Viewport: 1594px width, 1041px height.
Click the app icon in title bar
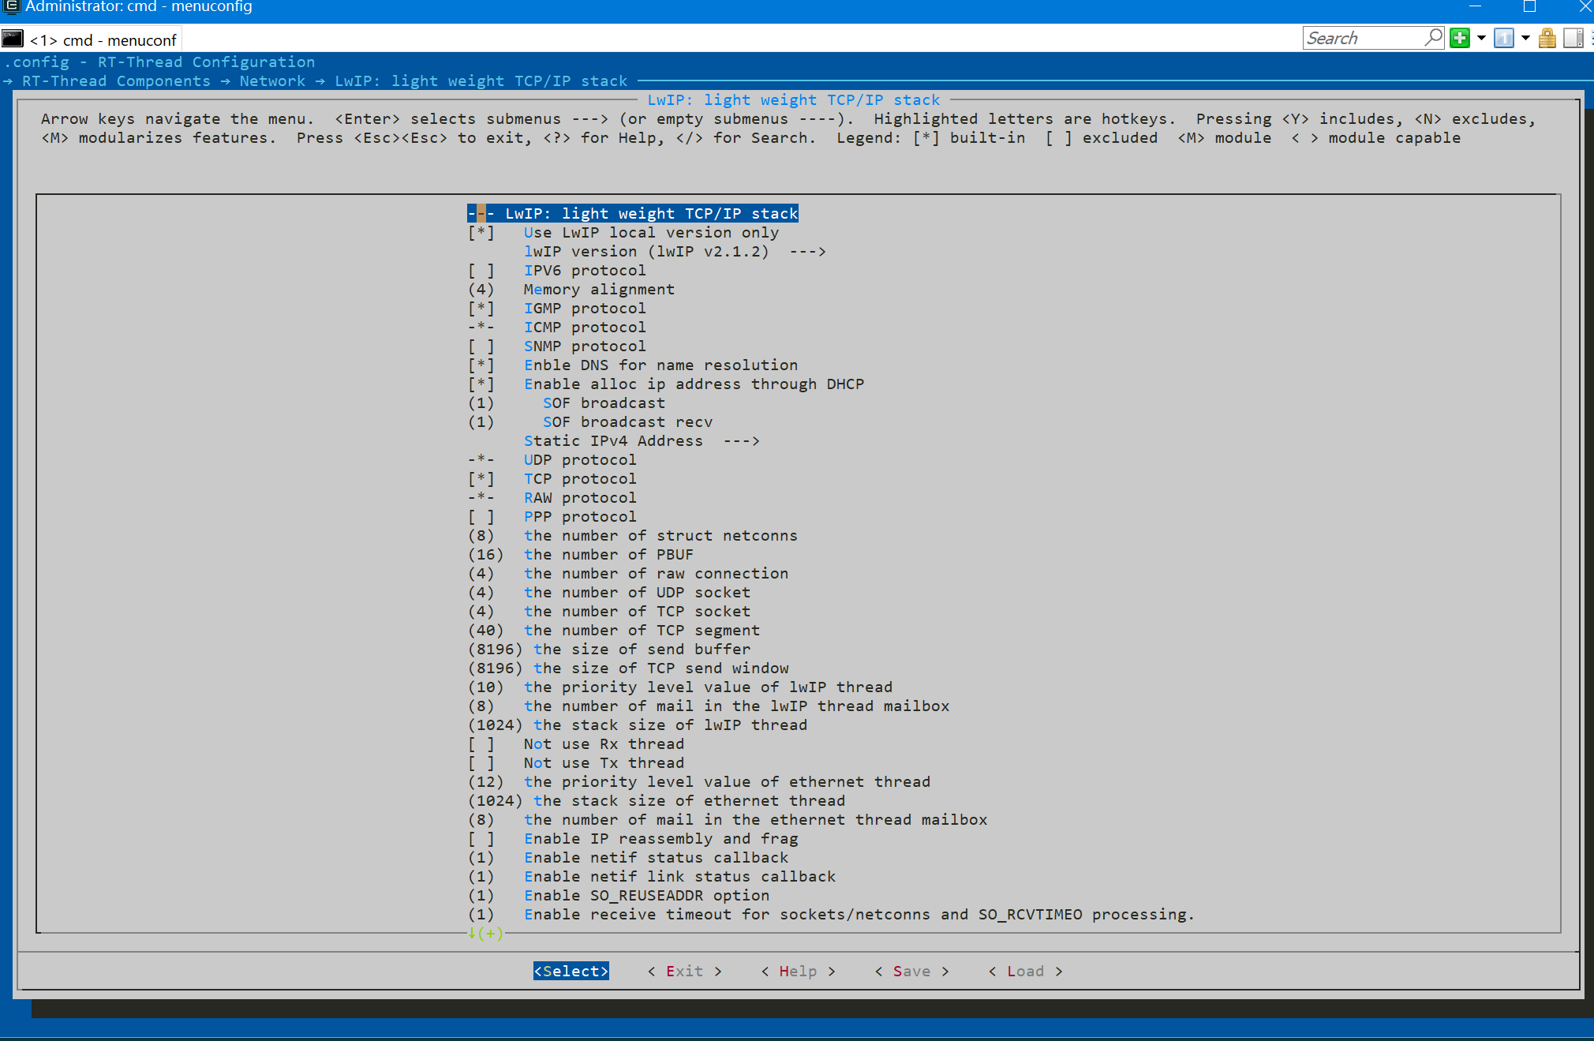(x=11, y=6)
